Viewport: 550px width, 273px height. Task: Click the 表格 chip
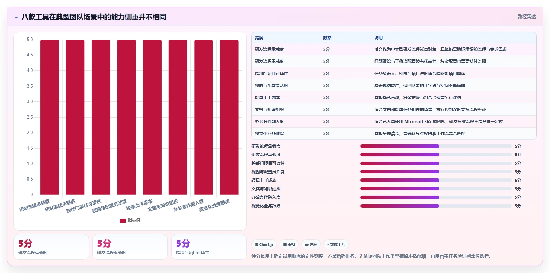[289, 244]
